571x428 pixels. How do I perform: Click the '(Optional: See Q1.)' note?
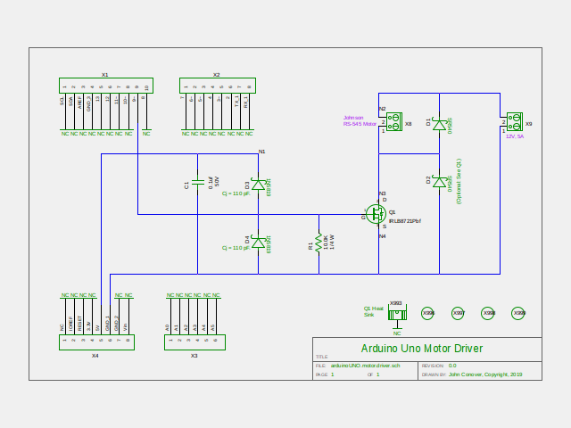click(459, 181)
